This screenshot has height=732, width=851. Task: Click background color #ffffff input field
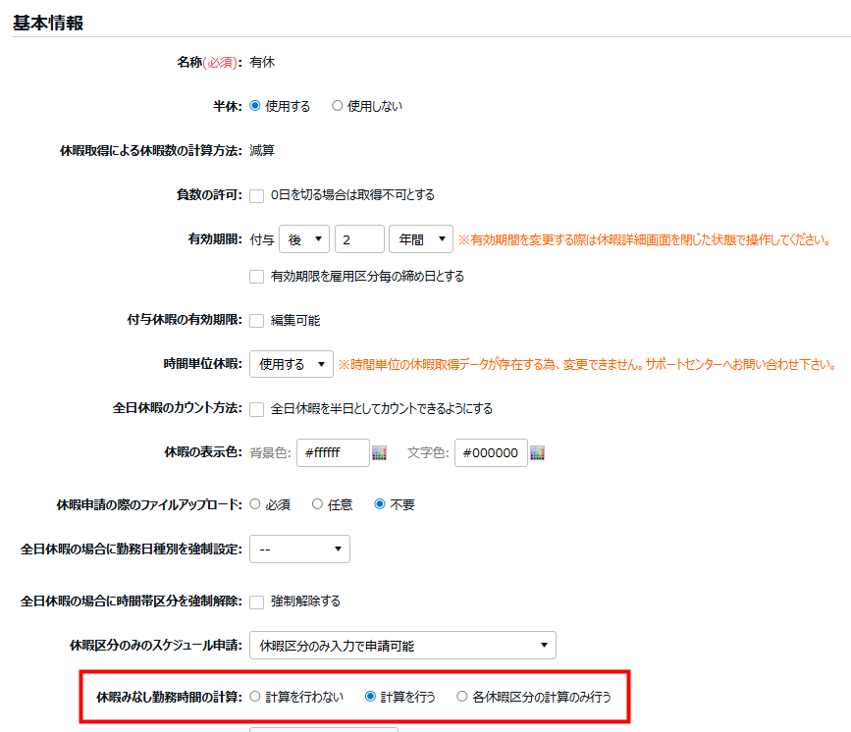[332, 453]
